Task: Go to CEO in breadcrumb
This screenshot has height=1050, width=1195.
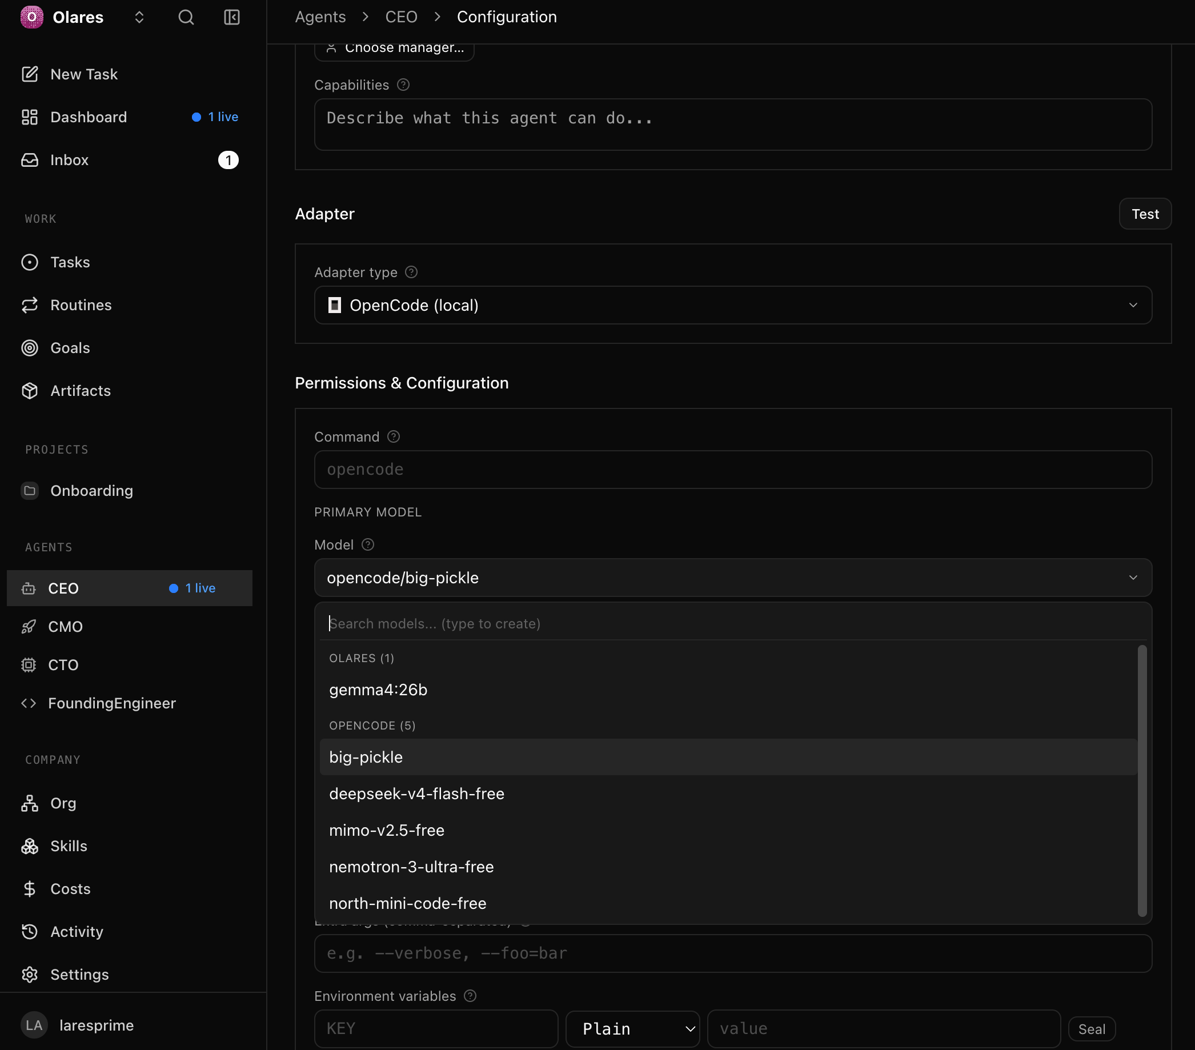Action: (401, 17)
